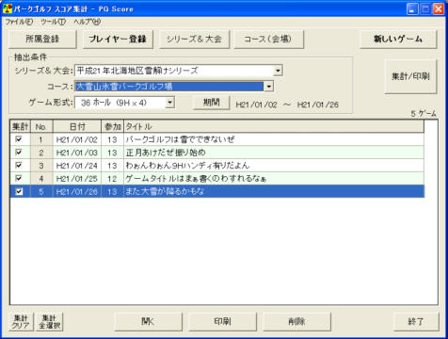Click the 集計 column header
Viewport: 448px width, 339px height.
(x=21, y=126)
